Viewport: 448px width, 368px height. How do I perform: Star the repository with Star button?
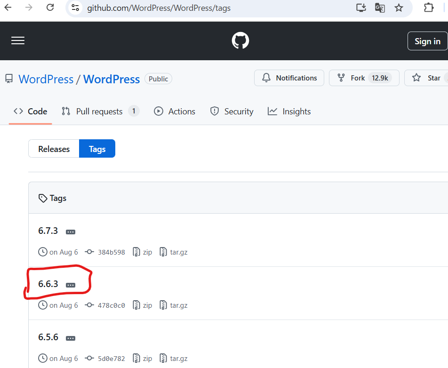[x=426, y=78]
